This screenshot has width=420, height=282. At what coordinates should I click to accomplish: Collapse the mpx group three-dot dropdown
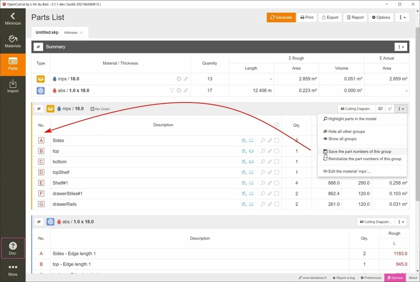(401, 109)
